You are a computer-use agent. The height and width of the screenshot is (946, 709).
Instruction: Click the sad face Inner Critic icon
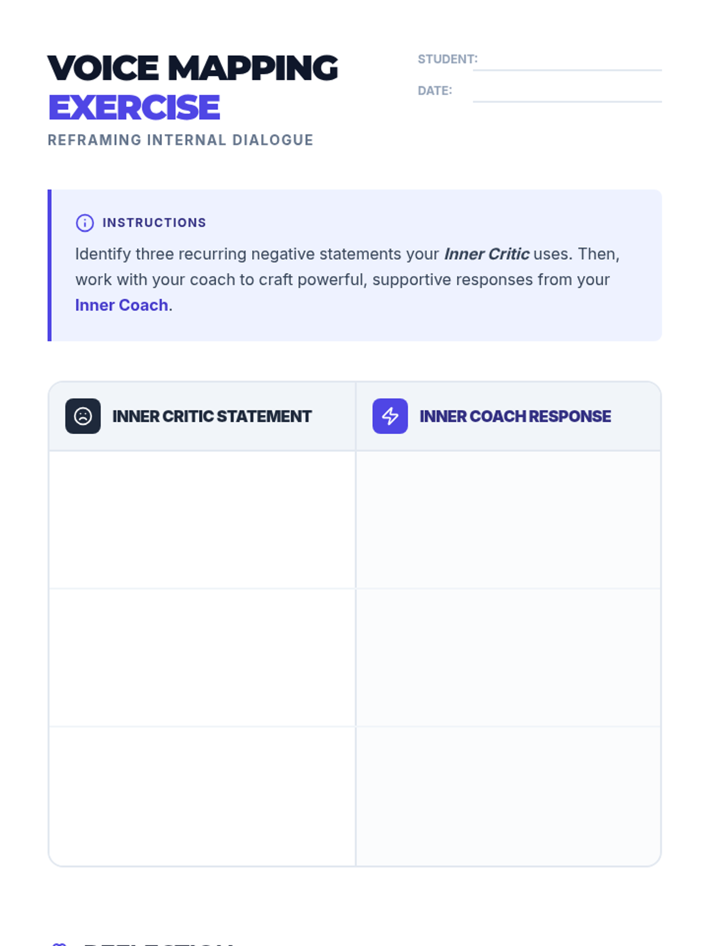(83, 416)
